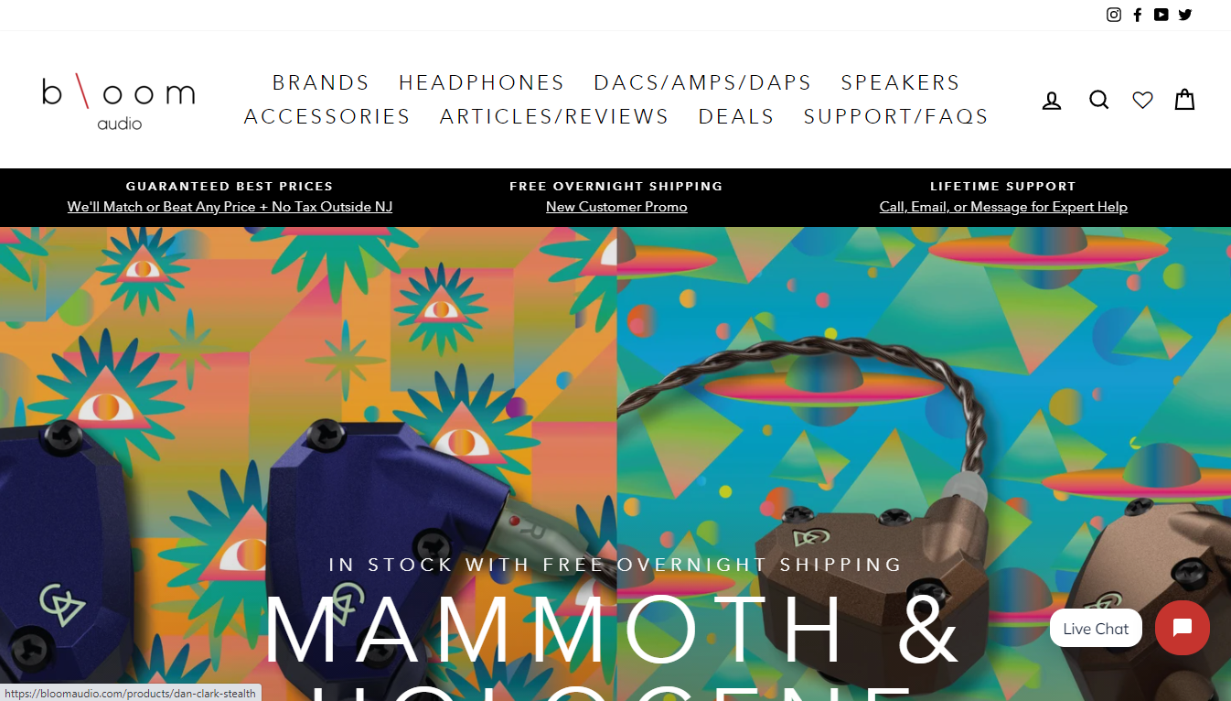Visit the Facebook page icon
The width and height of the screenshot is (1231, 701).
(x=1138, y=15)
